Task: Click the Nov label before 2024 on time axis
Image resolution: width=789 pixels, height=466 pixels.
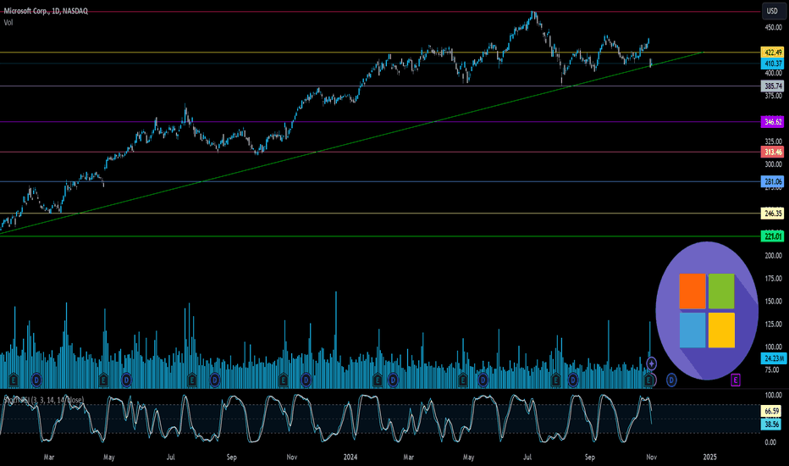Action: pos(292,458)
